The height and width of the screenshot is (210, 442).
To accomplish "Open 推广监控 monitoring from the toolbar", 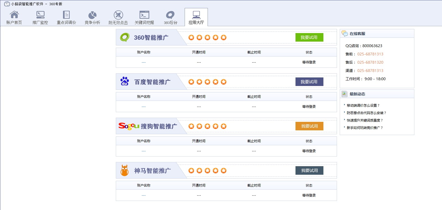I will (x=40, y=18).
